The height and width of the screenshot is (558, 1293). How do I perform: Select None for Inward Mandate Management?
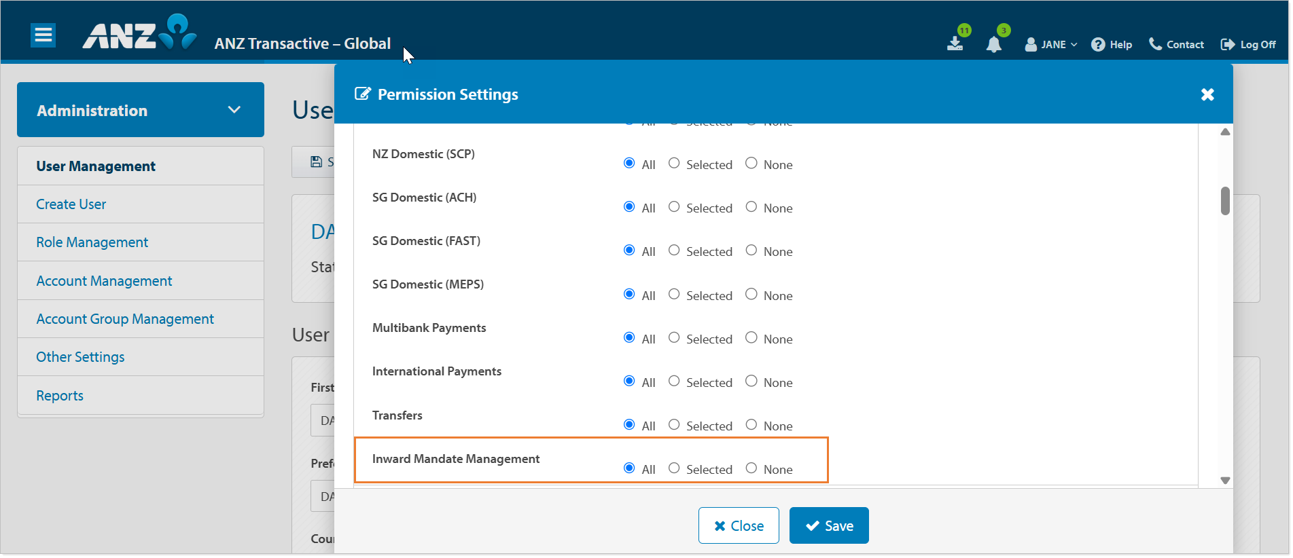tap(751, 468)
